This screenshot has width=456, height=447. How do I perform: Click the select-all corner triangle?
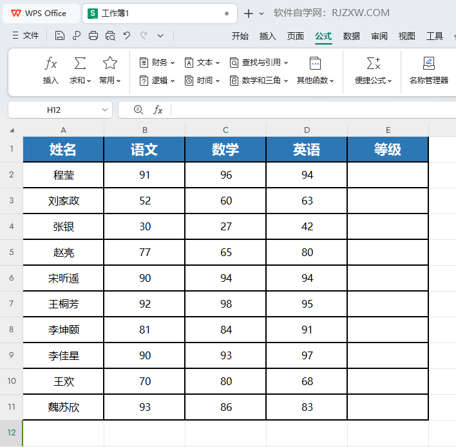[x=12, y=130]
